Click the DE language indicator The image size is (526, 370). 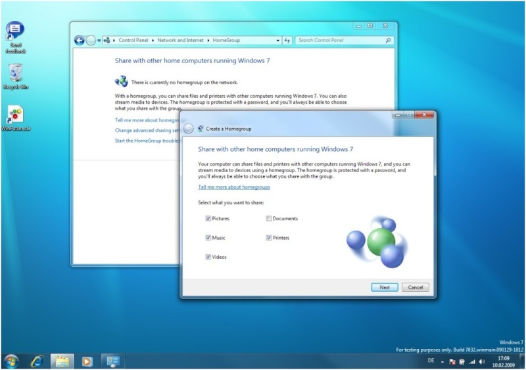[431, 361]
